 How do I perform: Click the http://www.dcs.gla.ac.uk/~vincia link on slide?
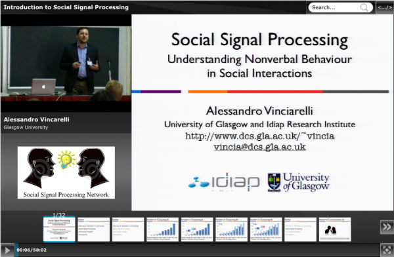coord(260,136)
